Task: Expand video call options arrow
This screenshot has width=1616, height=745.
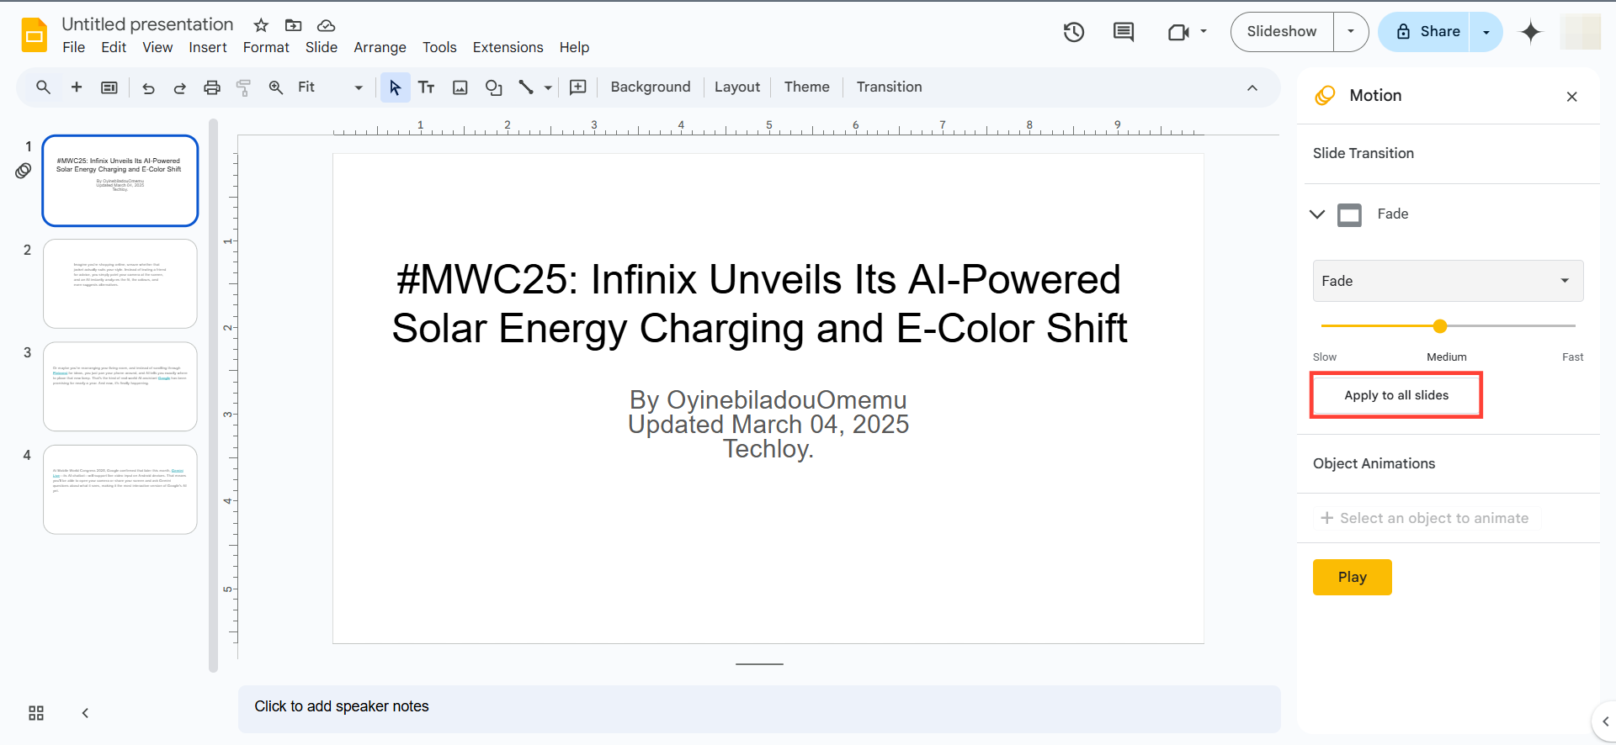Action: [1204, 31]
